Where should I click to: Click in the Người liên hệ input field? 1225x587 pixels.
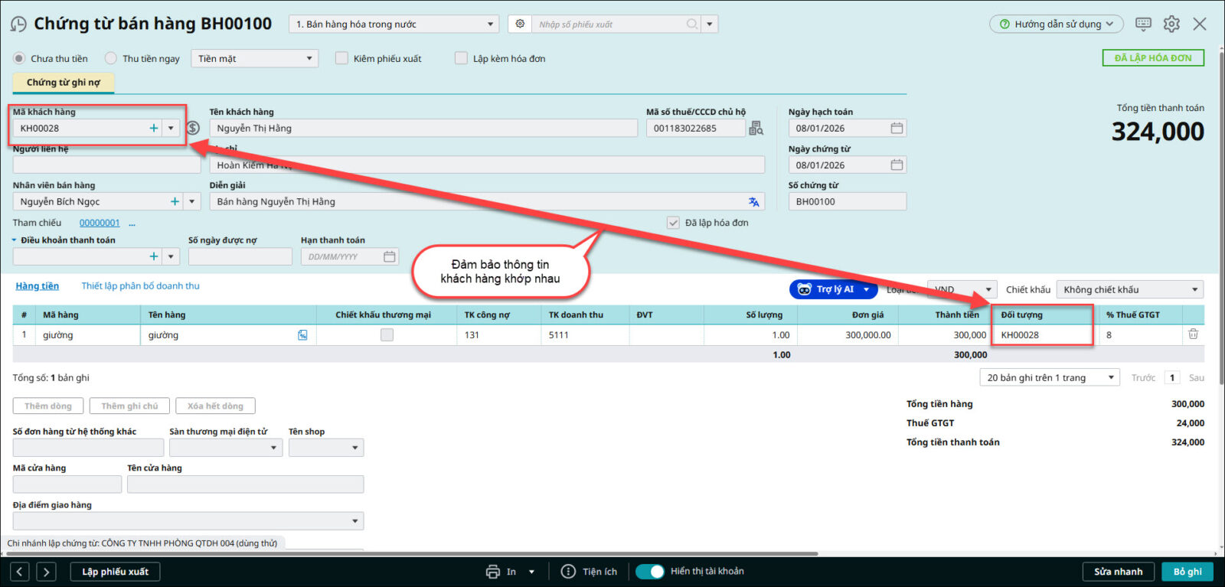pos(106,165)
